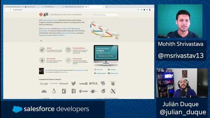Reload the git-scm.com page
The height and width of the screenshot is (118, 210).
click(10, 10)
